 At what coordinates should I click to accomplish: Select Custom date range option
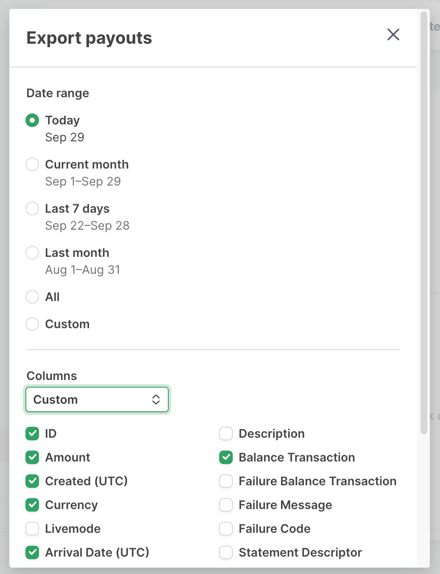point(32,324)
